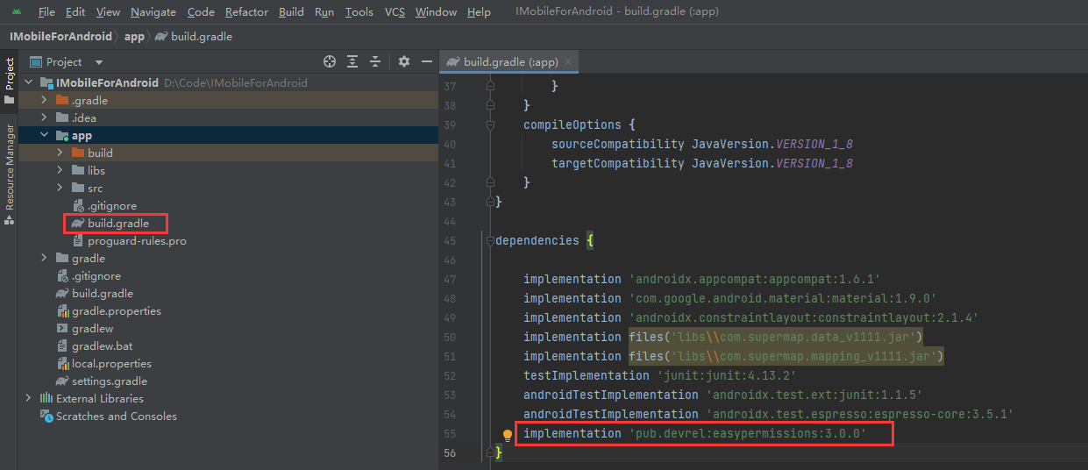Click the Expand All icon in Project panel

coord(352,61)
